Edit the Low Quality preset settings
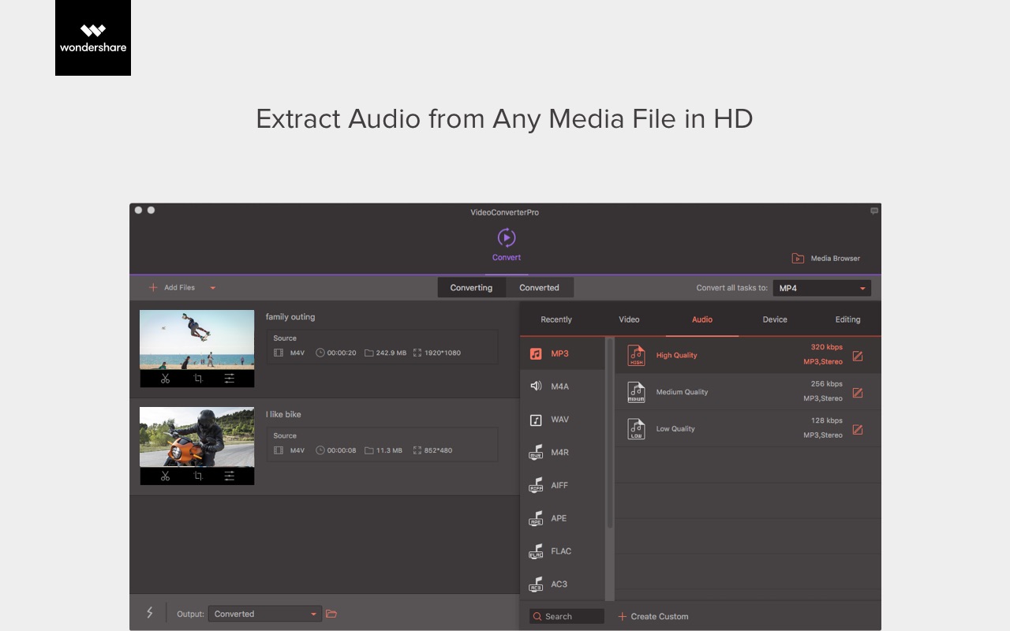The image size is (1010, 631). point(858,430)
